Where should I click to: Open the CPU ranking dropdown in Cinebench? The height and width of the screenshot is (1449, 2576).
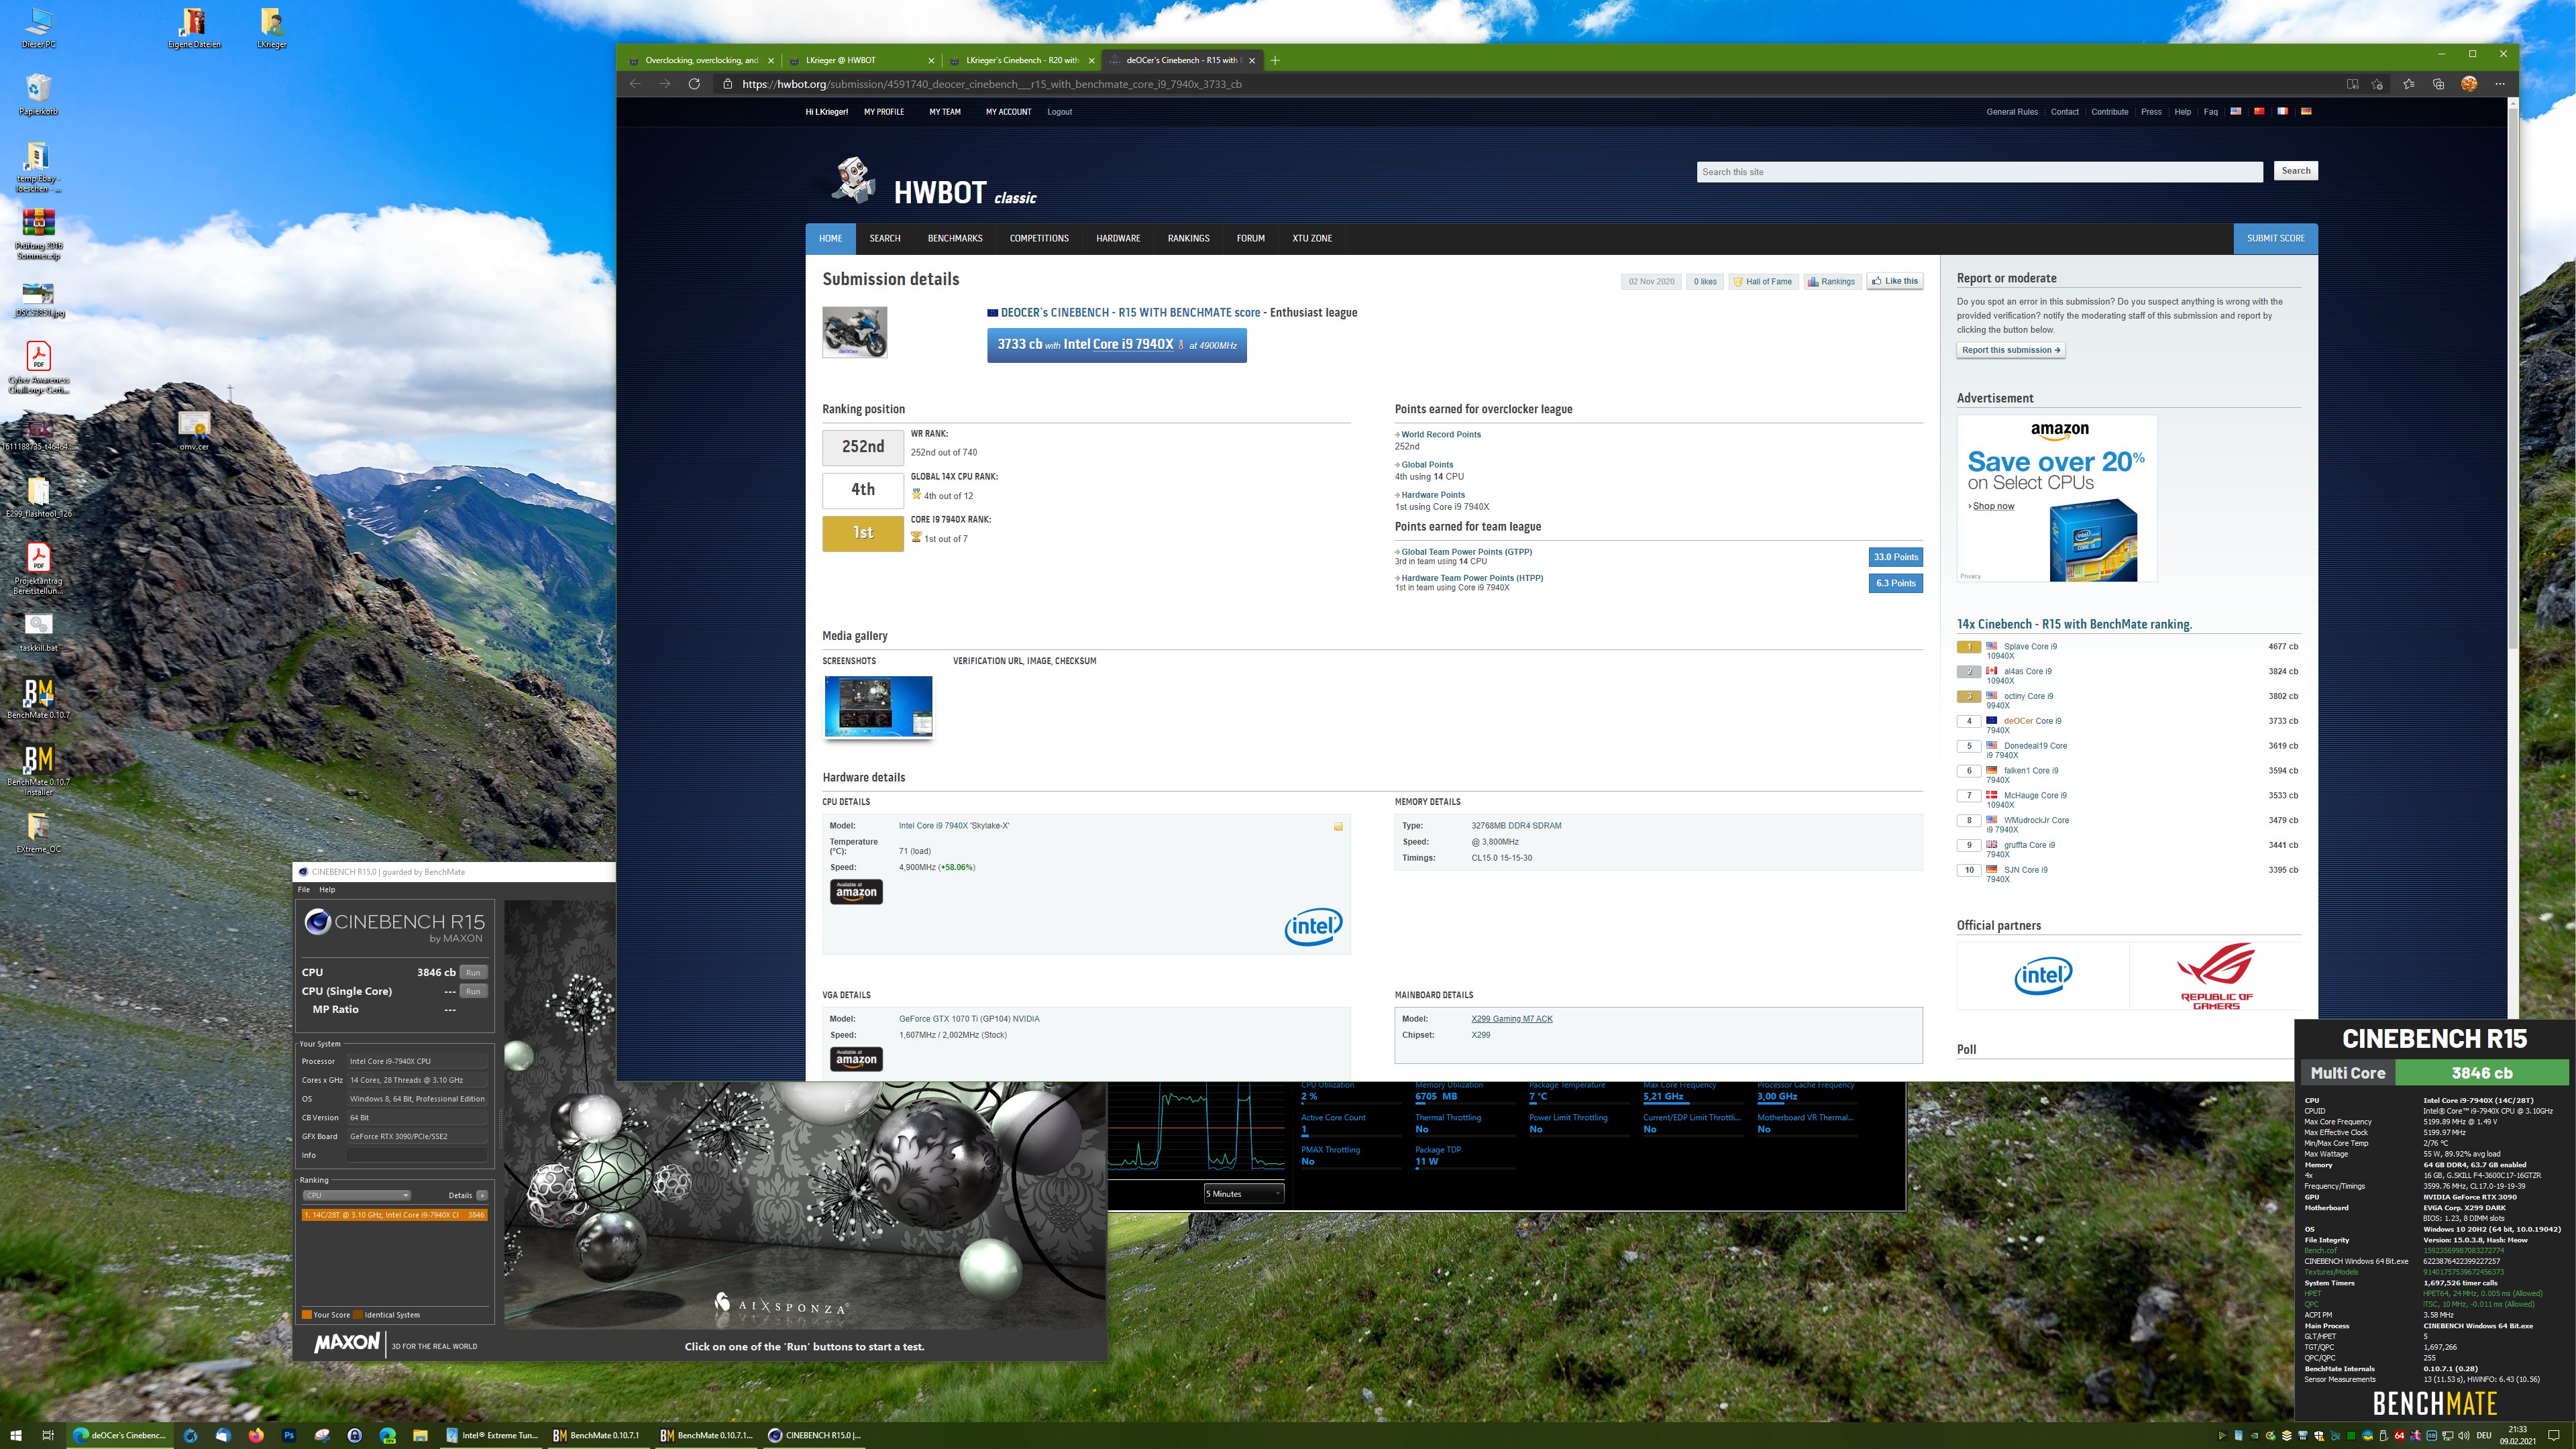coord(357,1195)
